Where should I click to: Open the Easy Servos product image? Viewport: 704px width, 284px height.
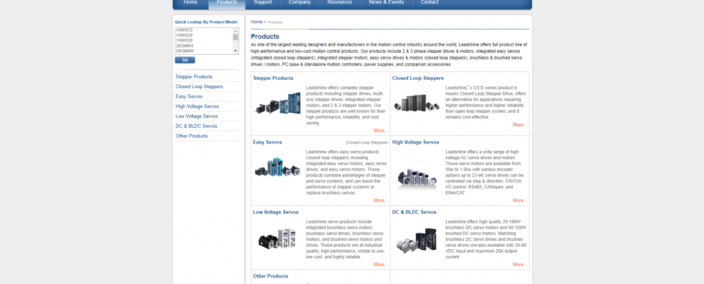pyautogui.click(x=278, y=168)
